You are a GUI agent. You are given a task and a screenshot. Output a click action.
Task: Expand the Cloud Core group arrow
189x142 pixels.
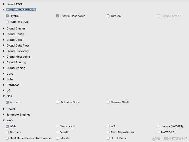click(3, 40)
